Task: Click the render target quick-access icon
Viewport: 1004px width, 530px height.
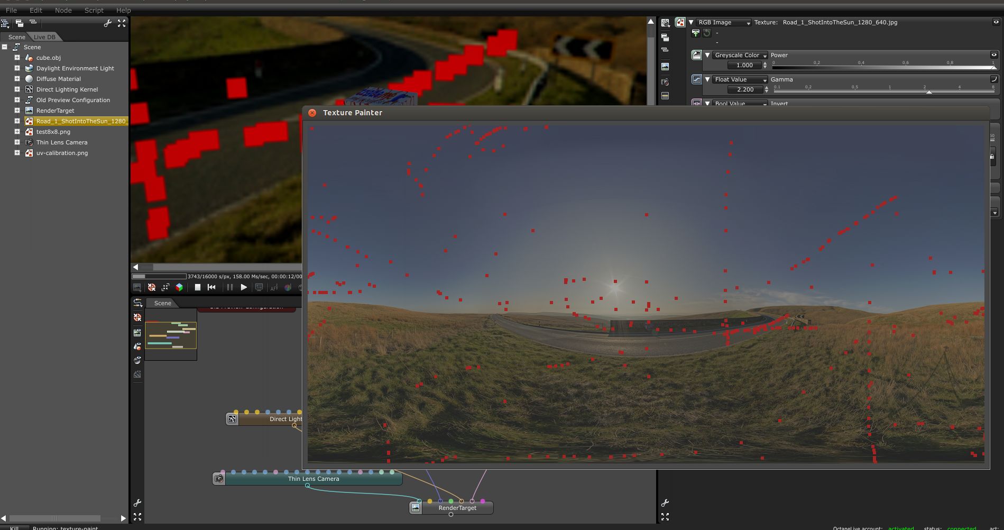Action: [665, 67]
